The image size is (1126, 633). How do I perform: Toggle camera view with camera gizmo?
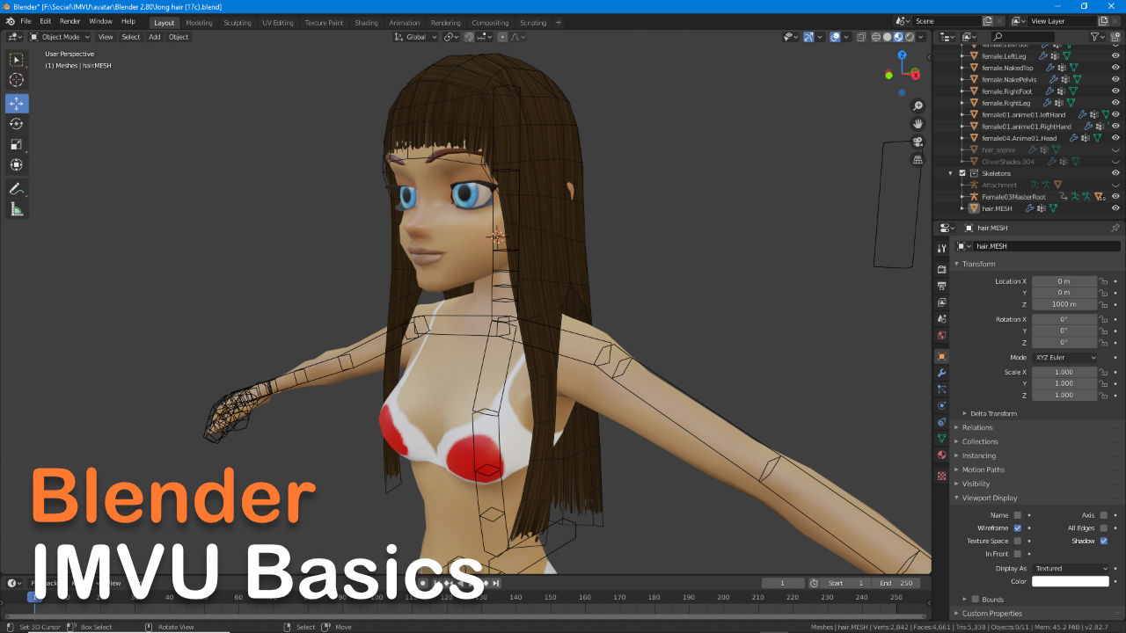coord(918,142)
